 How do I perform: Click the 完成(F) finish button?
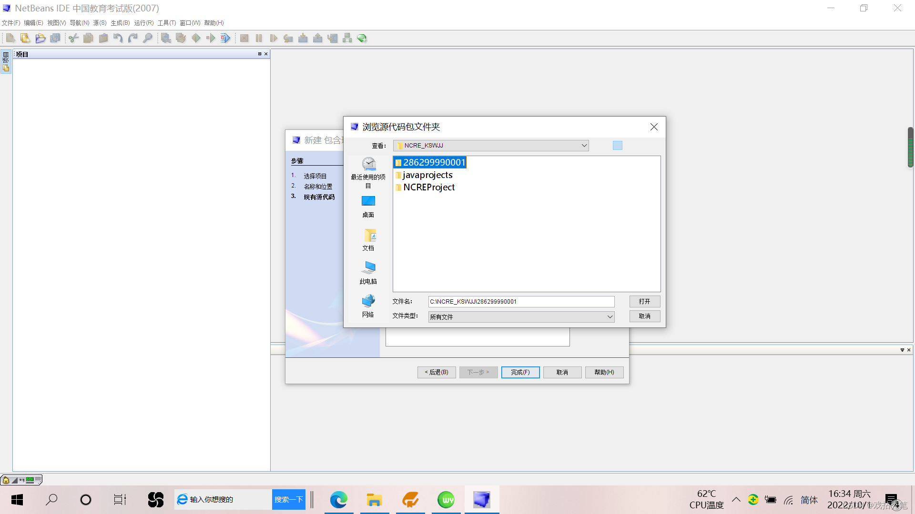tap(520, 372)
